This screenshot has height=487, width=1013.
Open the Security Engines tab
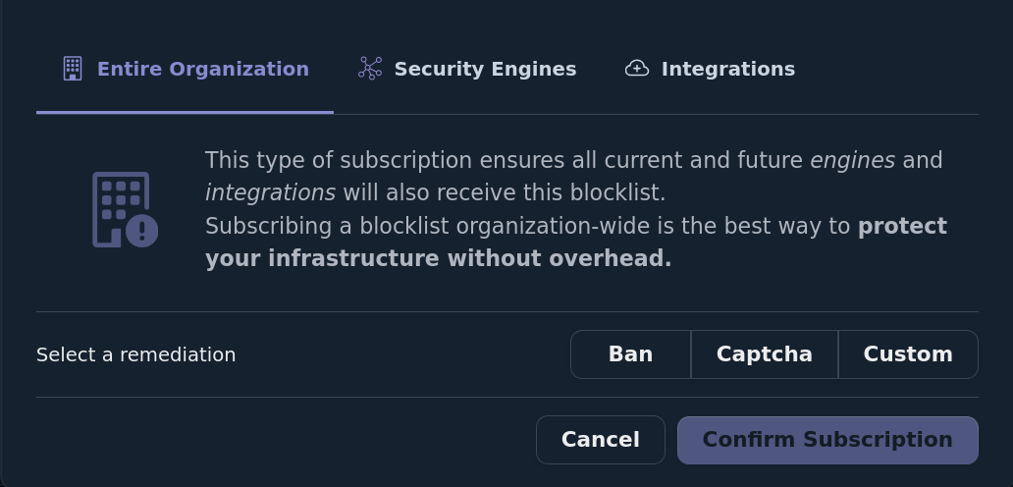485,69
